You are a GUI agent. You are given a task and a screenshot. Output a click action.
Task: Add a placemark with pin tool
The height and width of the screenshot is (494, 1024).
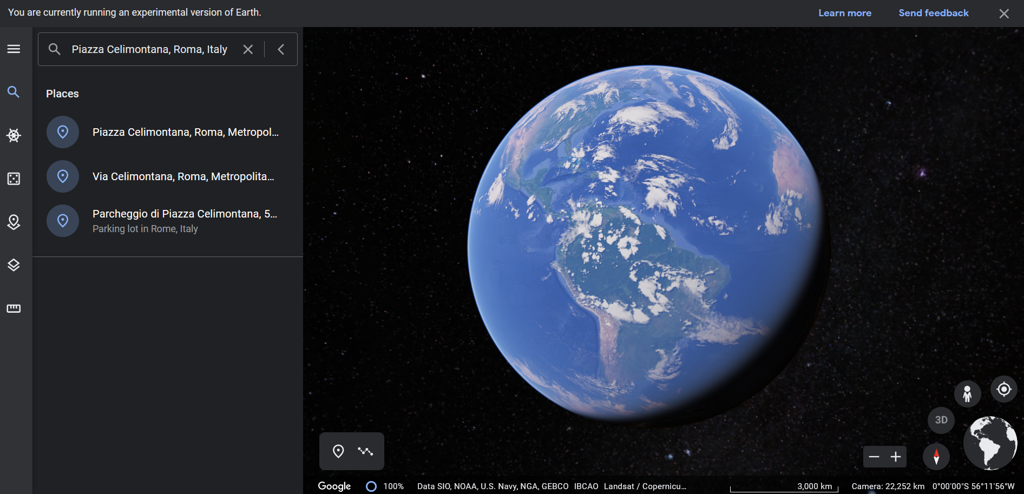(338, 451)
